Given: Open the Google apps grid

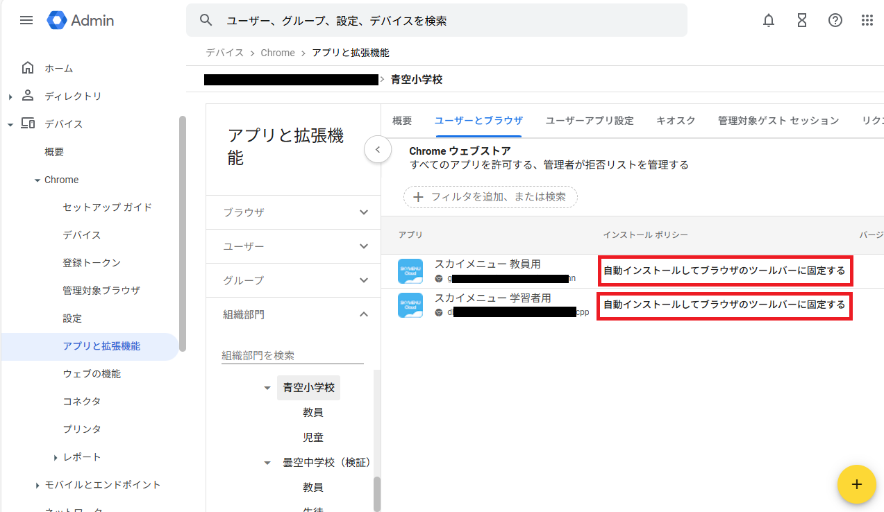Looking at the screenshot, I should pos(867,20).
